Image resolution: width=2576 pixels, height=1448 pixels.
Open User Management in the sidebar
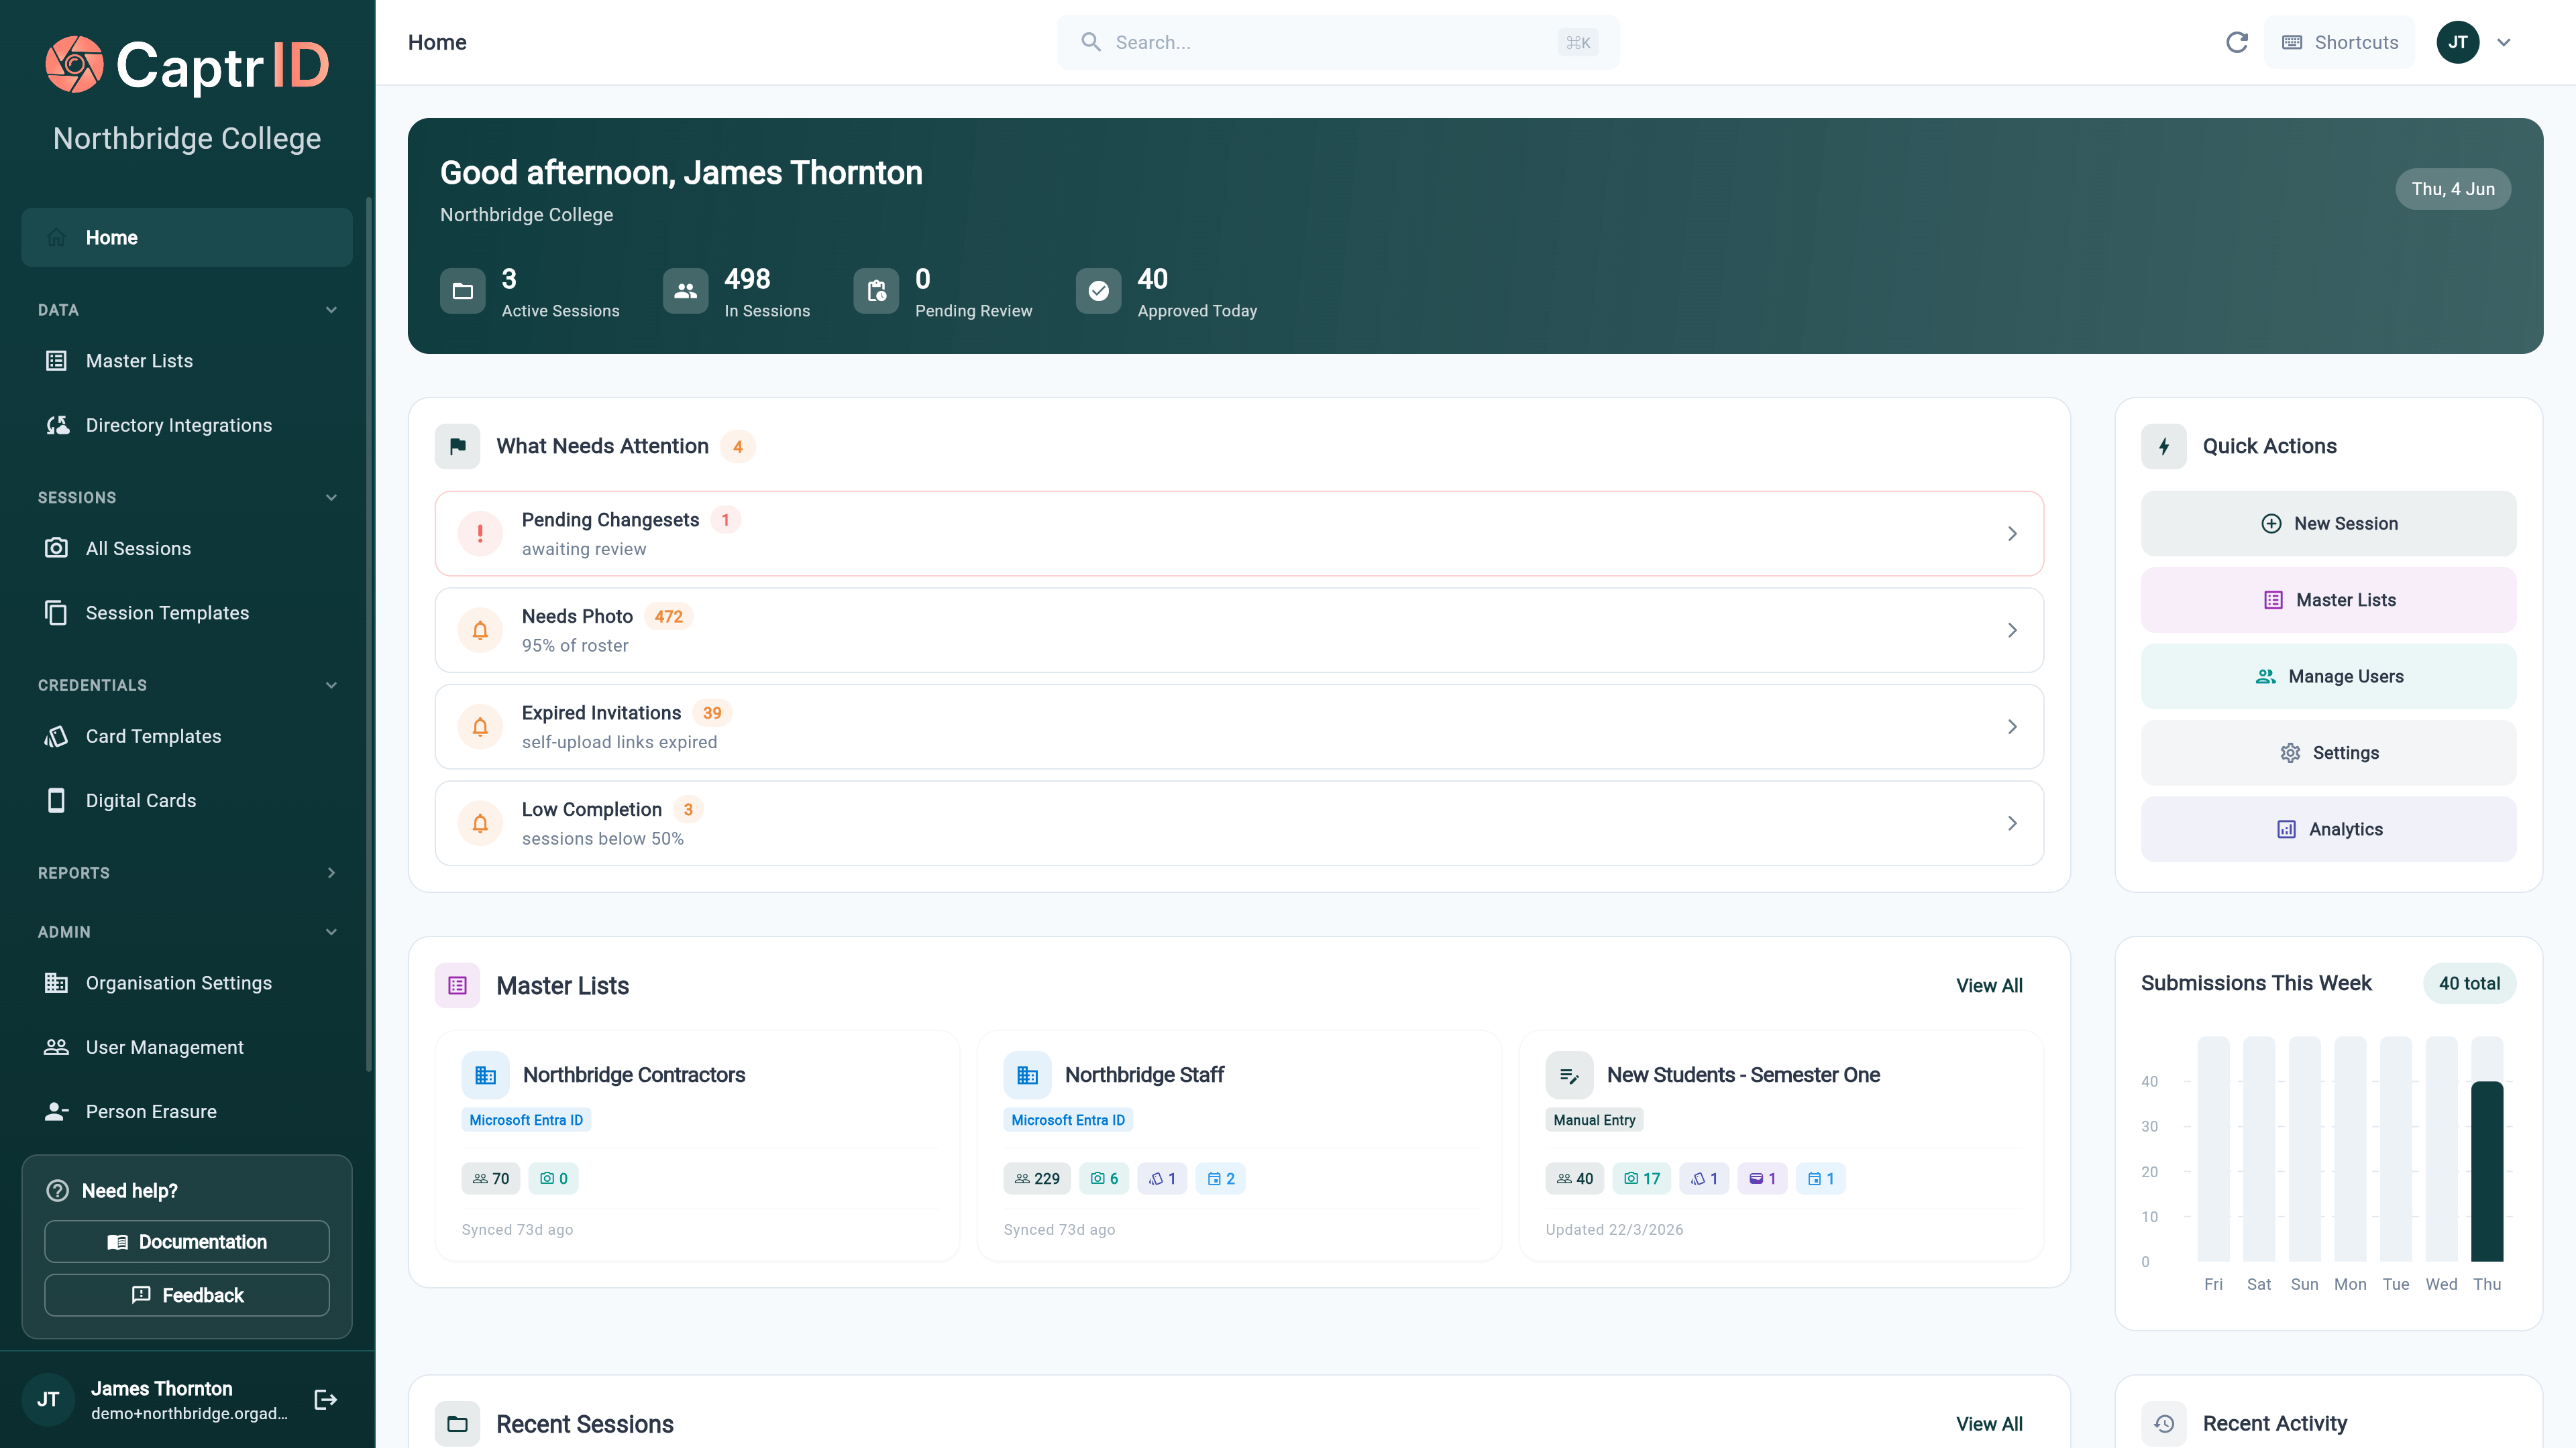pos(187,1047)
